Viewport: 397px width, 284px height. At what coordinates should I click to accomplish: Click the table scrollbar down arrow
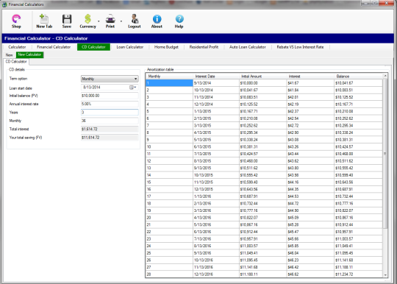pos(385,275)
